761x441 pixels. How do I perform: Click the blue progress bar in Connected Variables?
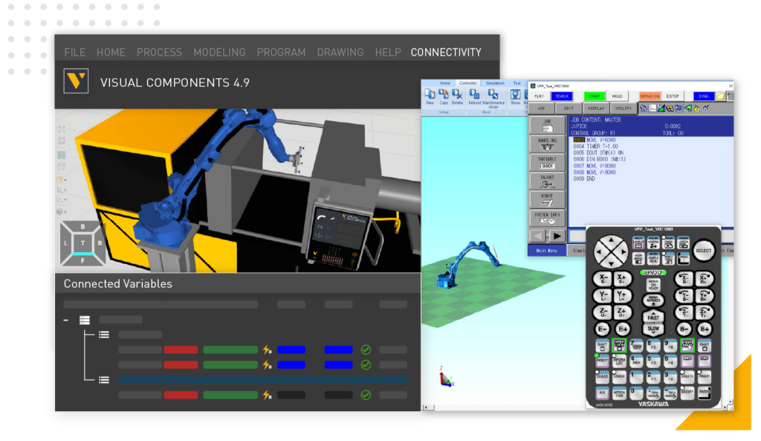pyautogui.click(x=264, y=380)
